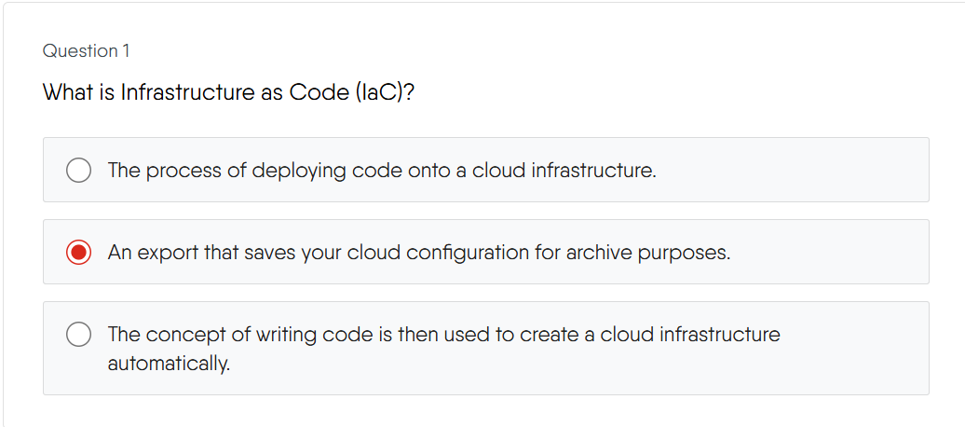Select the radio button for deploying code option
This screenshot has width=965, height=427.
(x=78, y=171)
